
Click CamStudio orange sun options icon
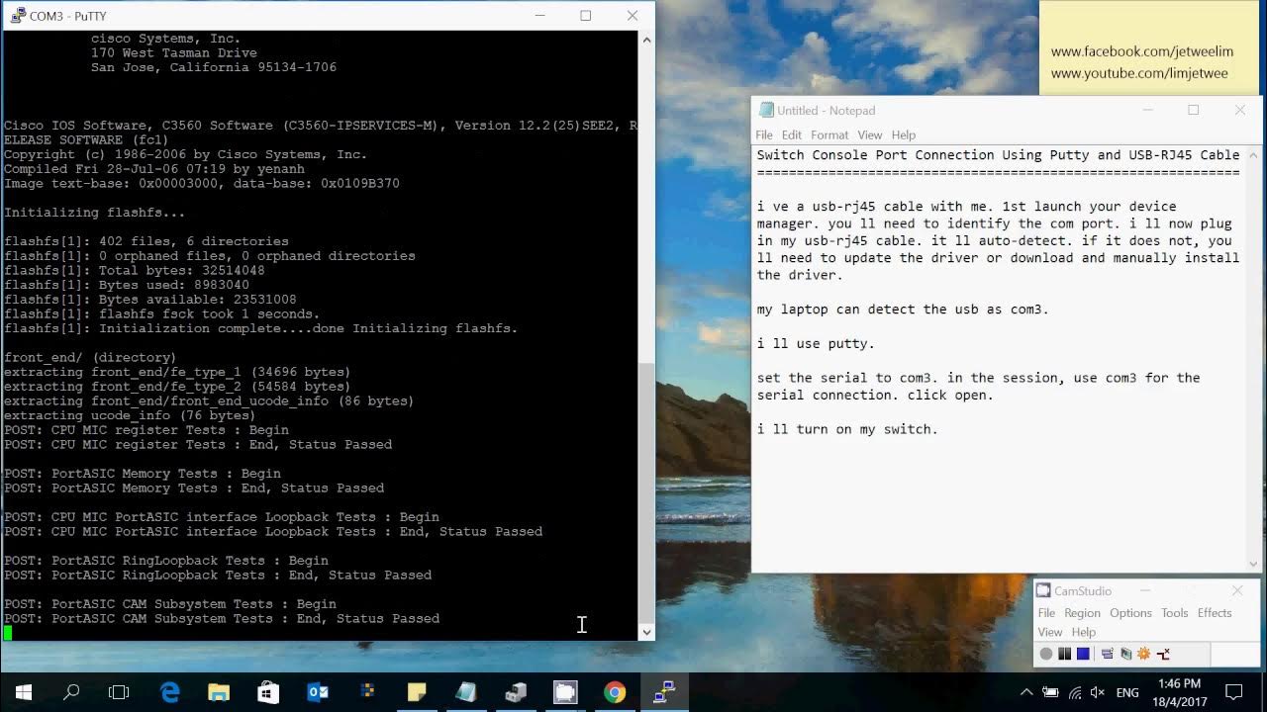[x=1143, y=654]
